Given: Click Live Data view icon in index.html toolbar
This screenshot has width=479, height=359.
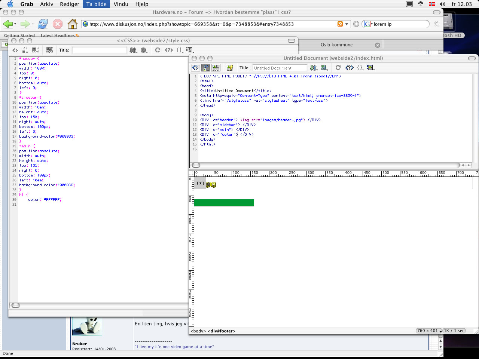Looking at the screenshot, I should pos(230,68).
